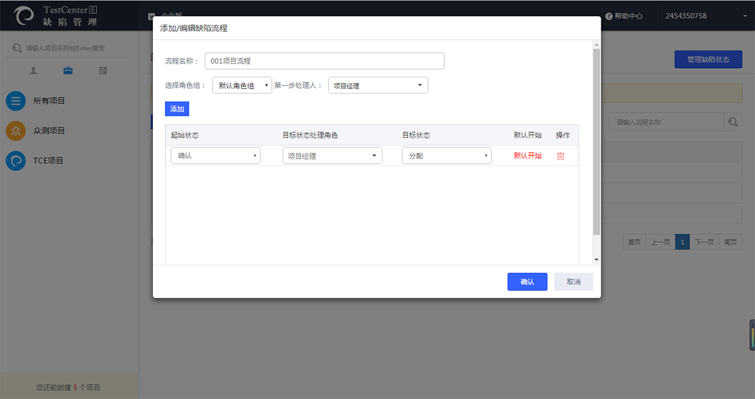Select the person icon in sidebar

pos(33,70)
